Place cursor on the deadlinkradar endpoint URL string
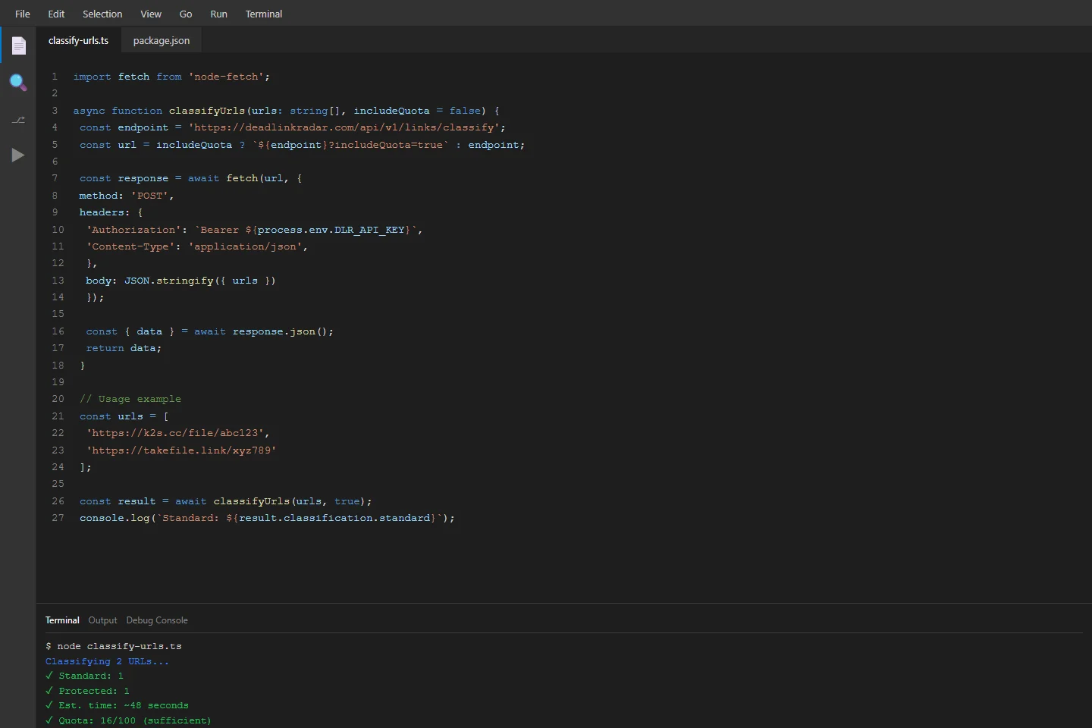 344,127
